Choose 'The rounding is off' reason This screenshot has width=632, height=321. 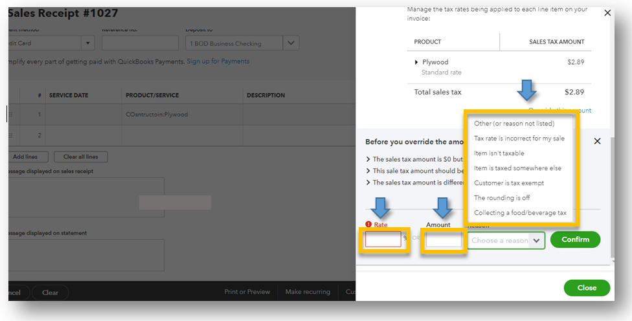coord(502,198)
